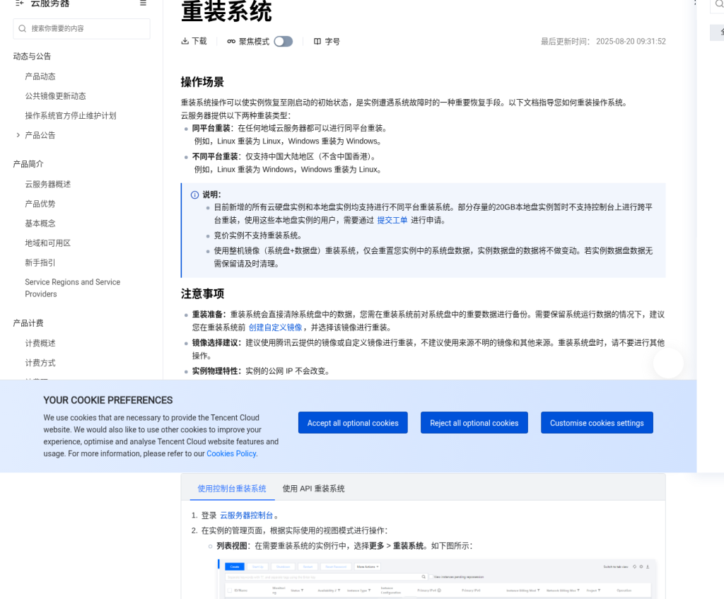Open 地域和可用区 in the sidebar
Viewport: 724px width, 599px height.
click(x=48, y=243)
